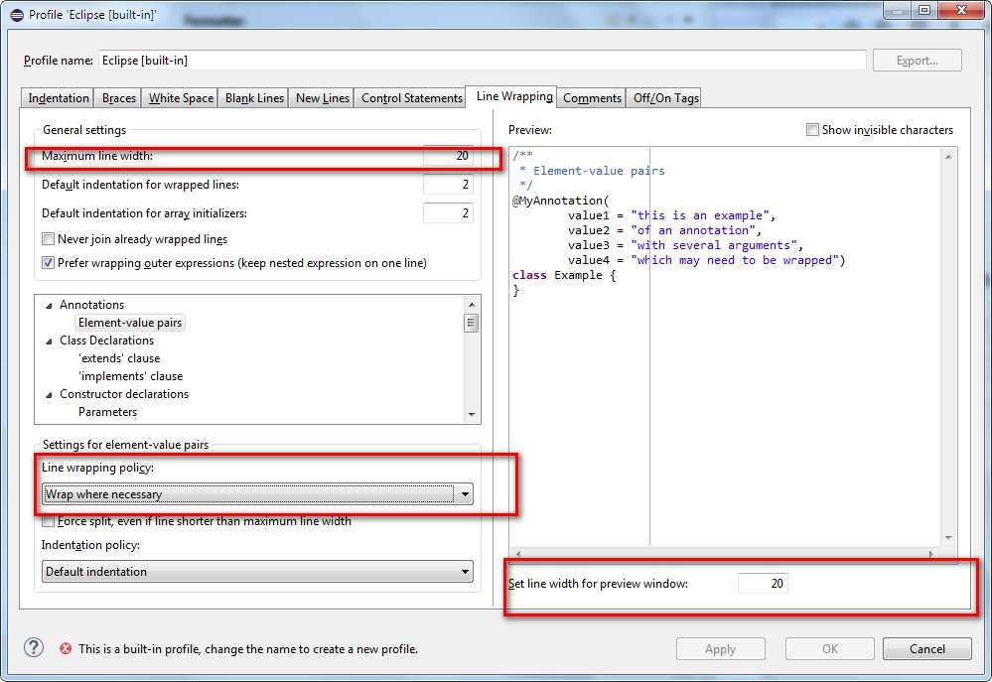Click the preview window line width field

pyautogui.click(x=763, y=584)
